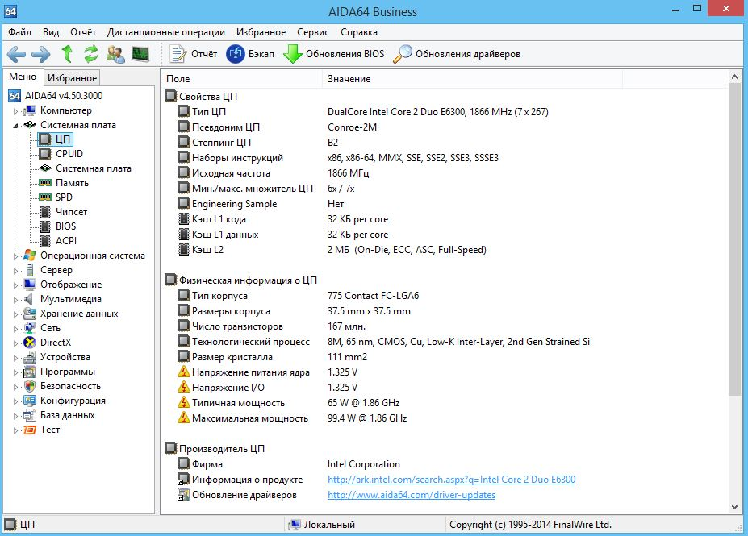This screenshot has width=748, height=536.
Task: Expand the Операционная система node
Action: (16, 256)
